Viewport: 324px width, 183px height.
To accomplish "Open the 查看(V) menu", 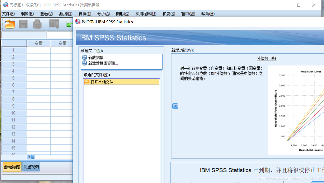I will (x=47, y=14).
